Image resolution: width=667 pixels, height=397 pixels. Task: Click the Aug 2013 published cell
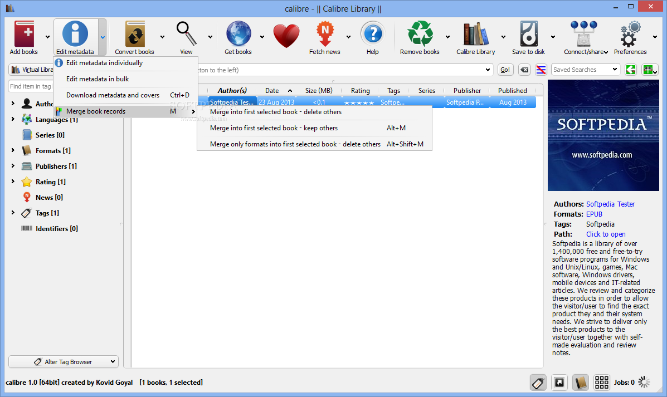513,102
